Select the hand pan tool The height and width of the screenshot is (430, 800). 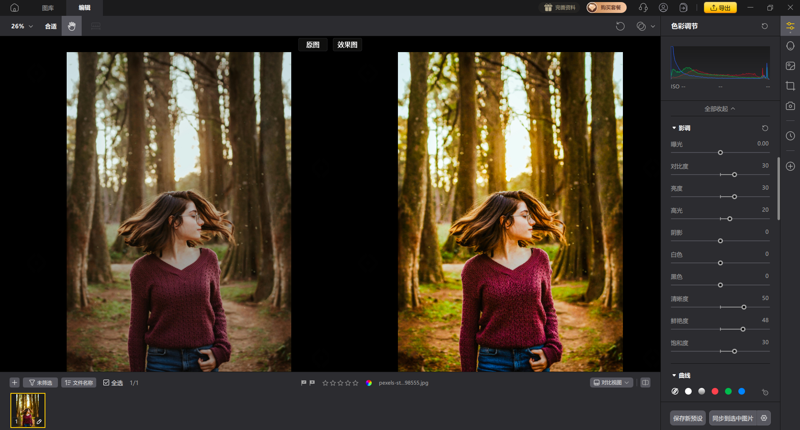72,26
